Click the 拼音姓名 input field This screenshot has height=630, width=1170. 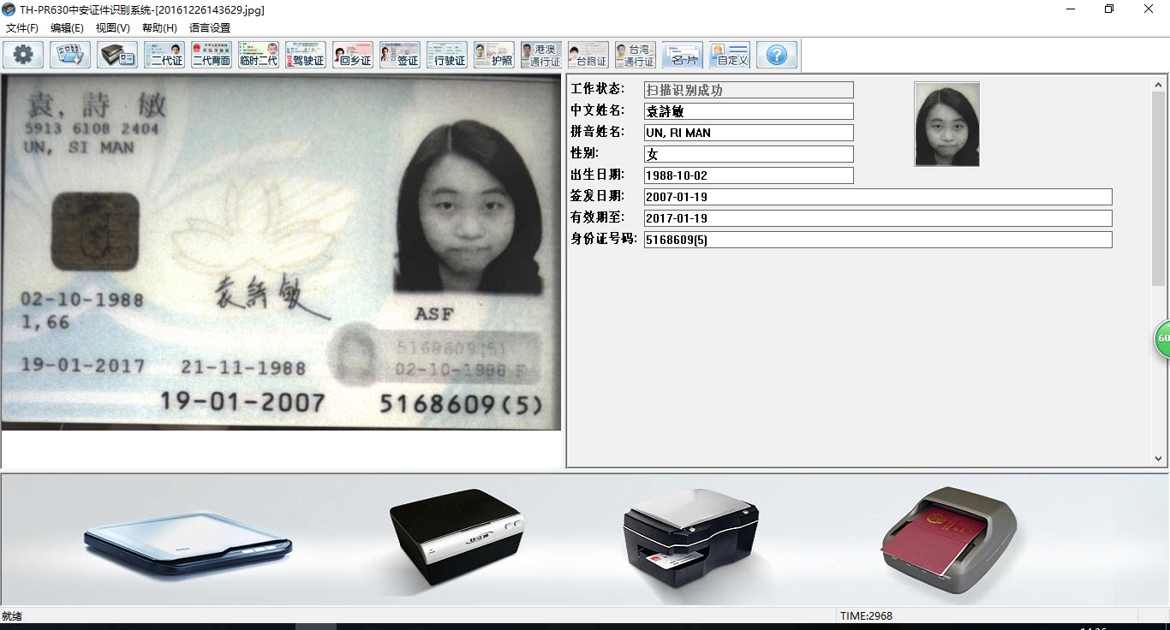[x=749, y=133]
